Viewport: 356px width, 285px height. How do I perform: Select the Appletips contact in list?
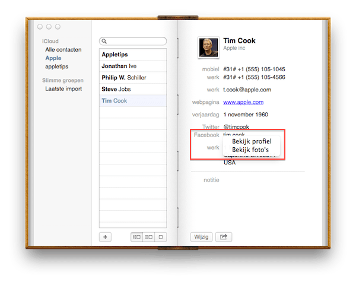click(133, 55)
